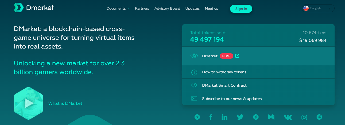
Task: Open the Instagram camera icon
Action: [304, 117]
